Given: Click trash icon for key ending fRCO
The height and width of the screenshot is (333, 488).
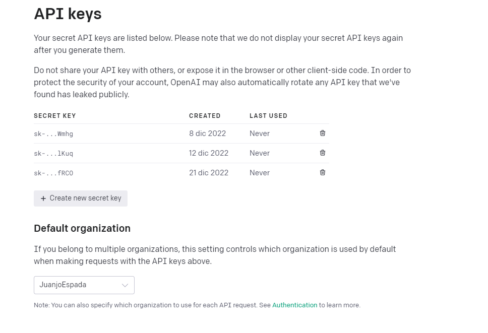Looking at the screenshot, I should tap(323, 172).
